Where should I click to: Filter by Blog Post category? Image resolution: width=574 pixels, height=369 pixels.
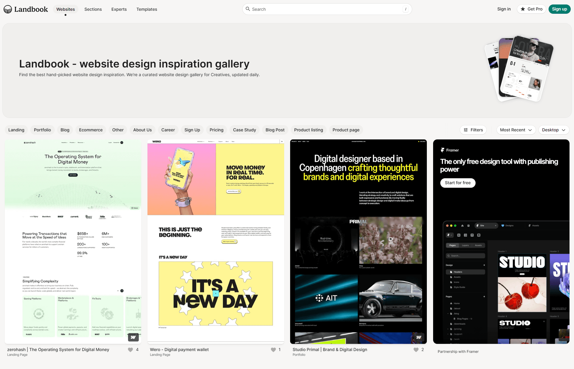click(x=275, y=130)
